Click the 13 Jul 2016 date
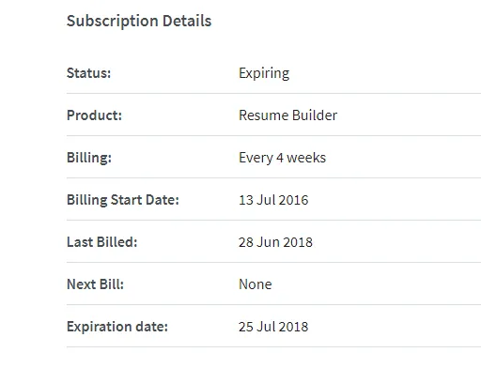This screenshot has height=368, width=481. point(273,200)
